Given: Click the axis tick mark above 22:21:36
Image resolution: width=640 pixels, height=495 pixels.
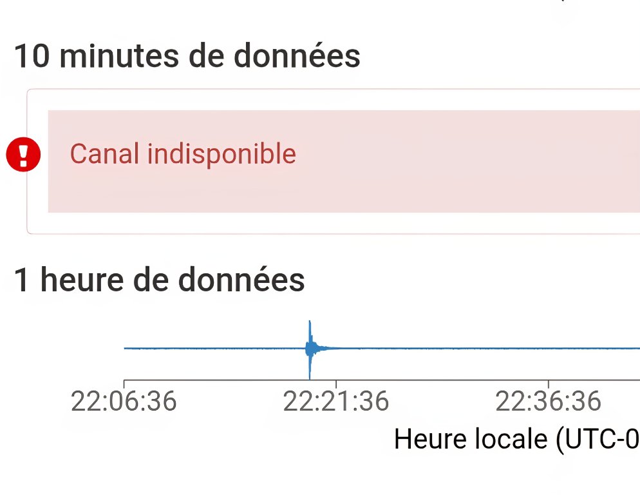Looking at the screenshot, I should pyautogui.click(x=336, y=383).
